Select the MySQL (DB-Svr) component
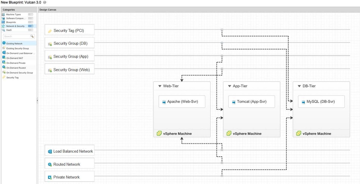 [x=321, y=101]
